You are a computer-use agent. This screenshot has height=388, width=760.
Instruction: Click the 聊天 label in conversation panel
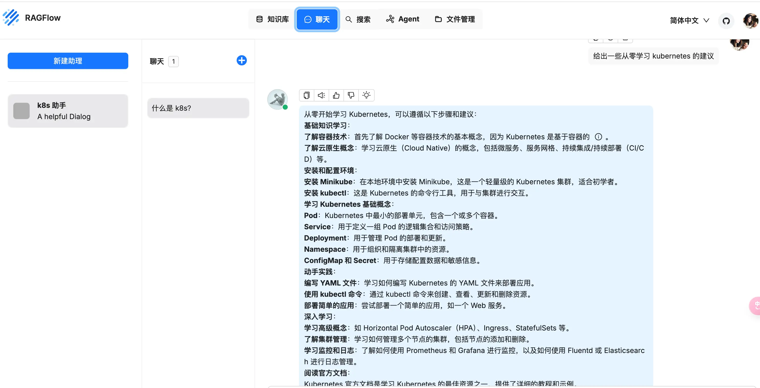157,61
